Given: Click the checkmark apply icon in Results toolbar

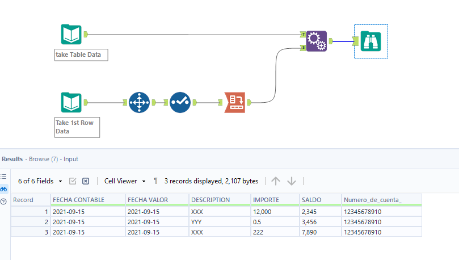Looking at the screenshot, I should (x=73, y=181).
